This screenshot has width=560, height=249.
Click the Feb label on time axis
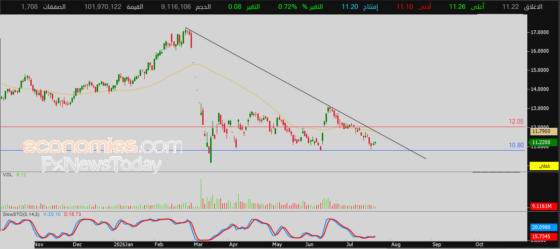coord(159,245)
